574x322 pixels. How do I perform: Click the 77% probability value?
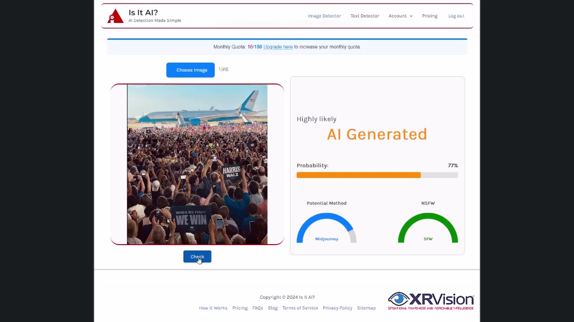(453, 165)
